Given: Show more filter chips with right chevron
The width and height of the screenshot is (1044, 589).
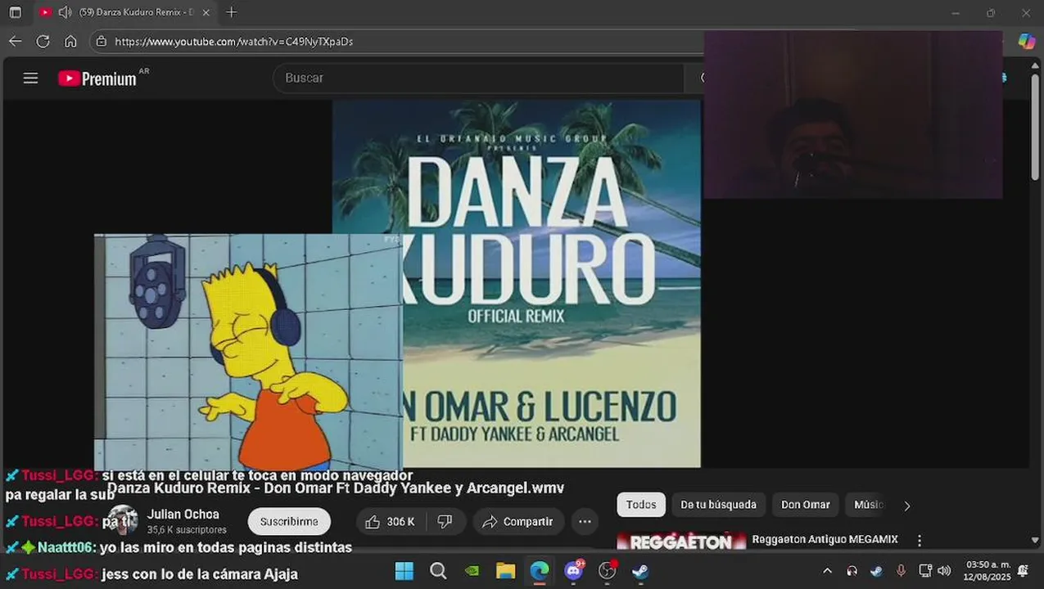Looking at the screenshot, I should (906, 506).
